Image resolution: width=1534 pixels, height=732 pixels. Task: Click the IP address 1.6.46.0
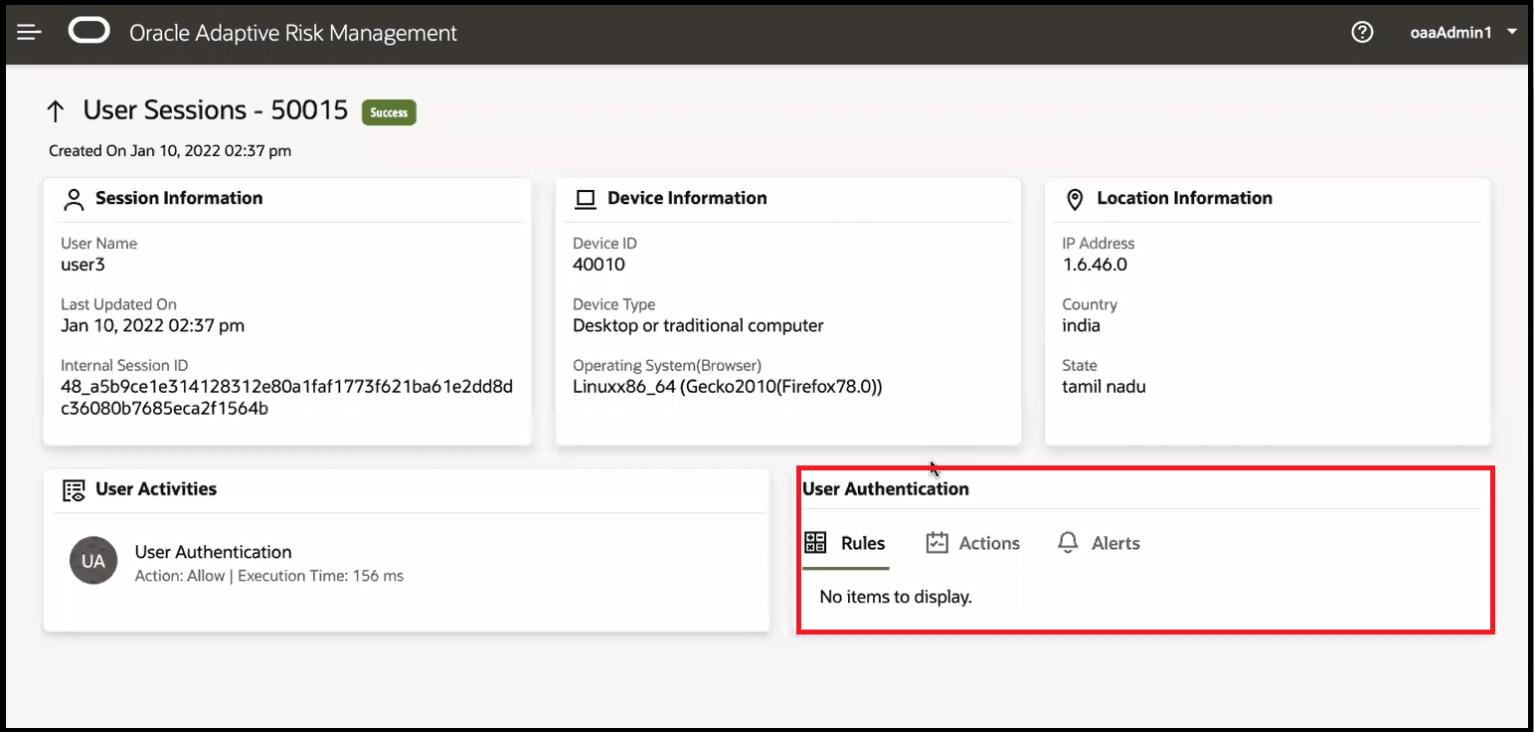click(x=1095, y=265)
